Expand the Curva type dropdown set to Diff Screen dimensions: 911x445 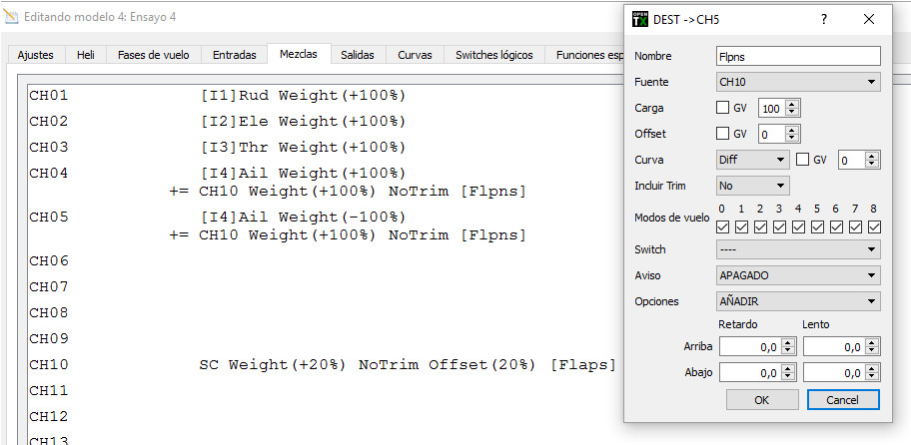(753, 160)
